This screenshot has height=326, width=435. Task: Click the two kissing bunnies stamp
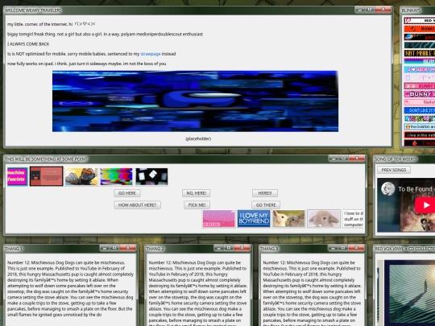point(288,219)
